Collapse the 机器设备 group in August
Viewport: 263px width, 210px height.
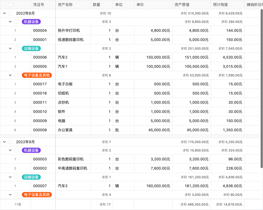coord(10,22)
